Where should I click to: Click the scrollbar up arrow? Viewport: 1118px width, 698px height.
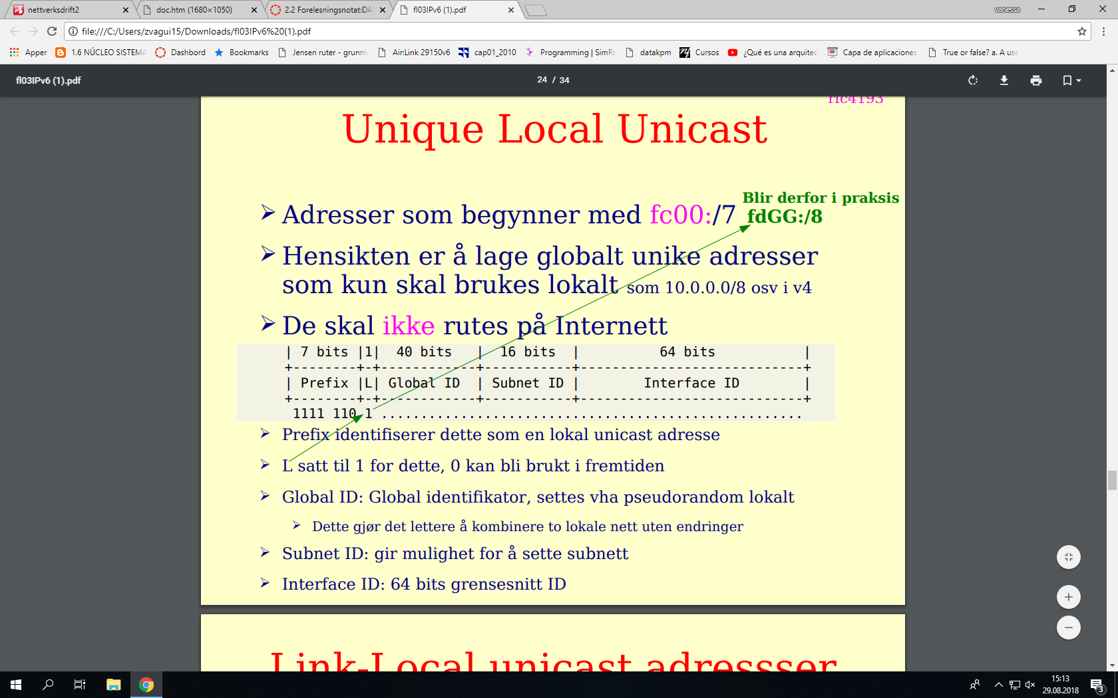(1112, 69)
